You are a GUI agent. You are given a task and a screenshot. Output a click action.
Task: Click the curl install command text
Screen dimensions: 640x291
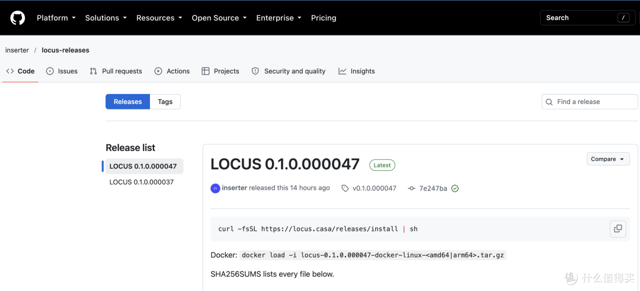(318, 229)
